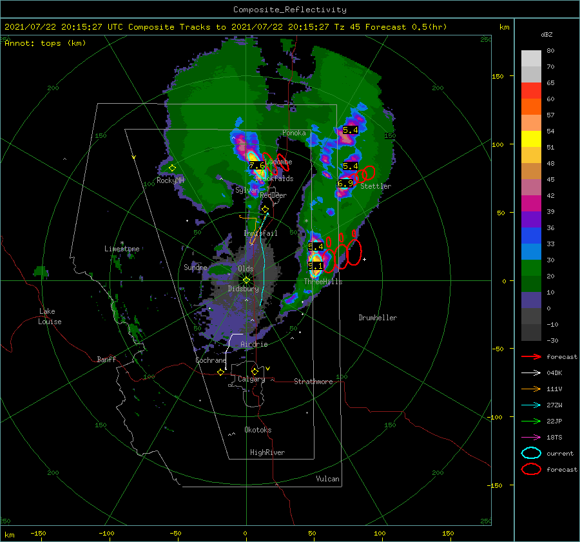Click the Stettler label
Image resolution: width=580 pixels, height=542 pixels.
376,186
